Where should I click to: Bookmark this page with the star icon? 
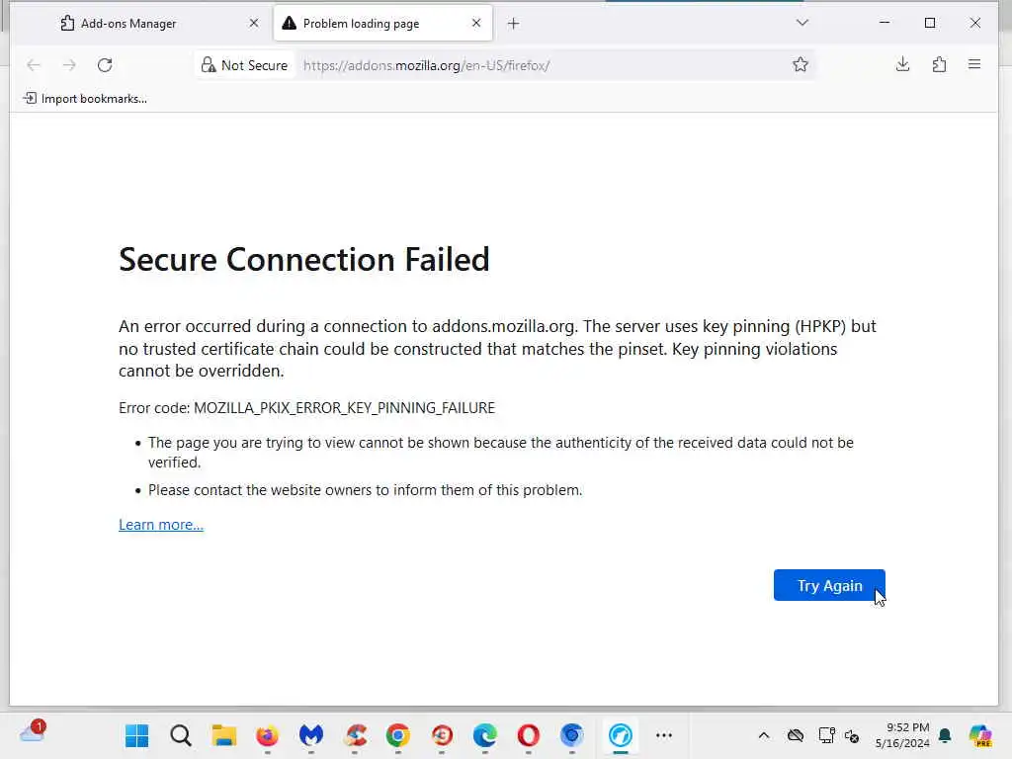pyautogui.click(x=801, y=65)
